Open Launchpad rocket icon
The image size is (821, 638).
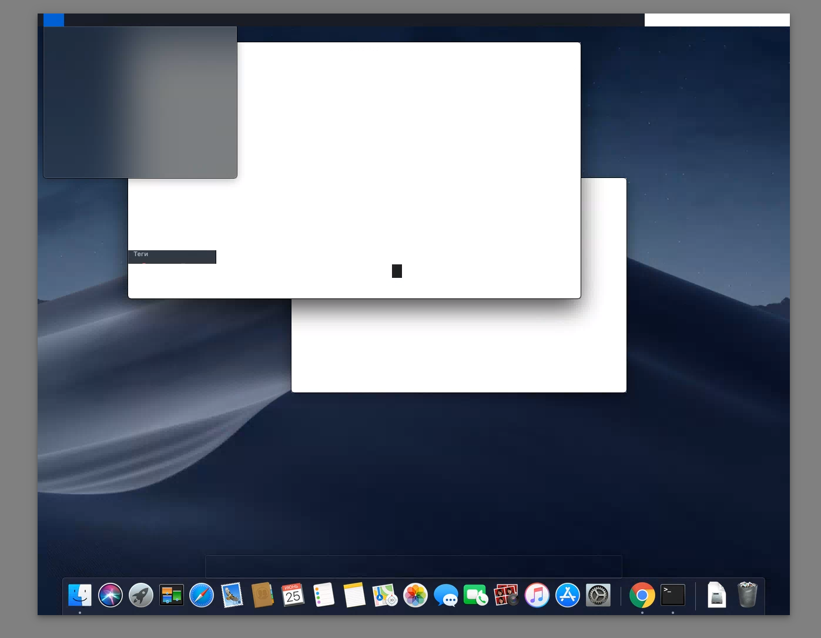tap(141, 595)
